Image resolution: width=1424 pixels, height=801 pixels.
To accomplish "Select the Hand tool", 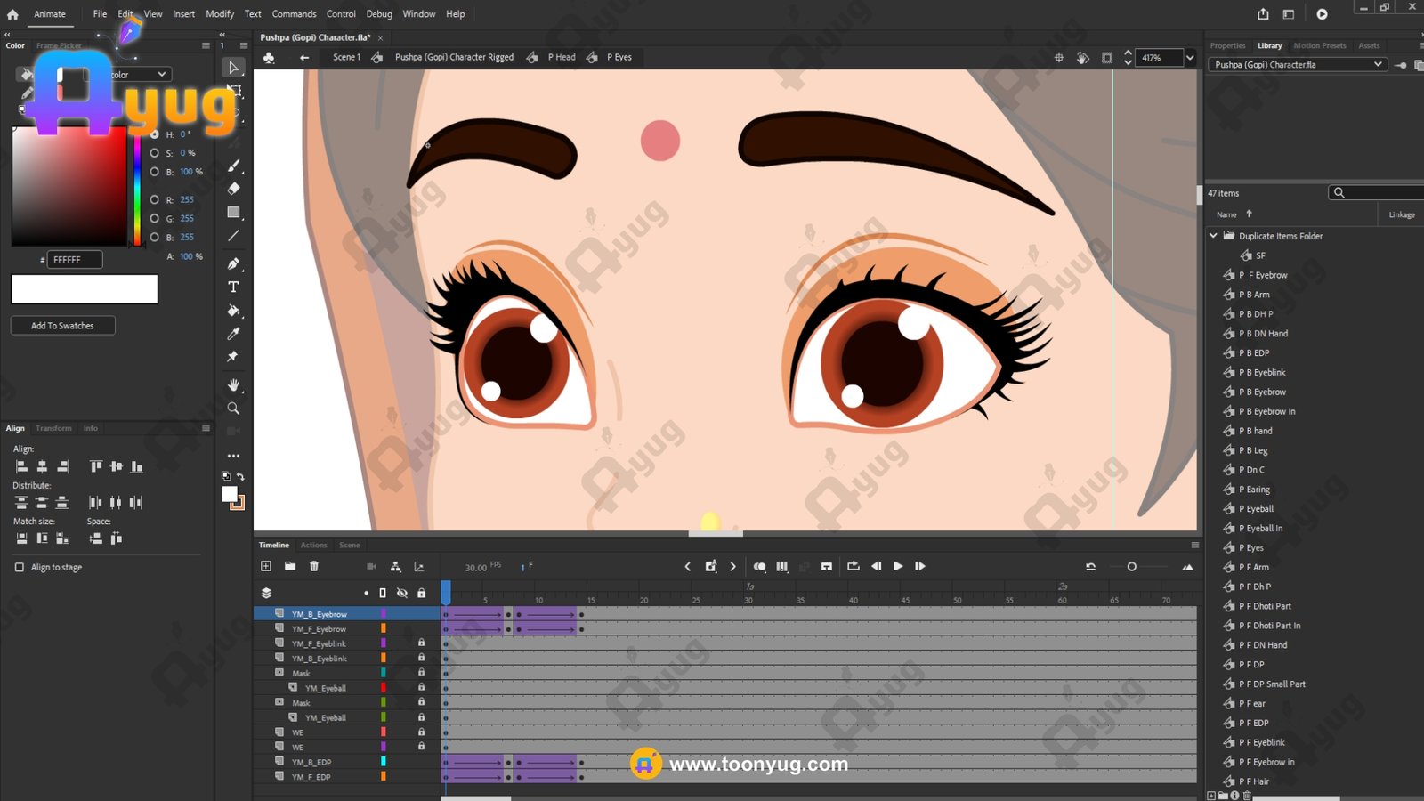I will click(x=233, y=384).
